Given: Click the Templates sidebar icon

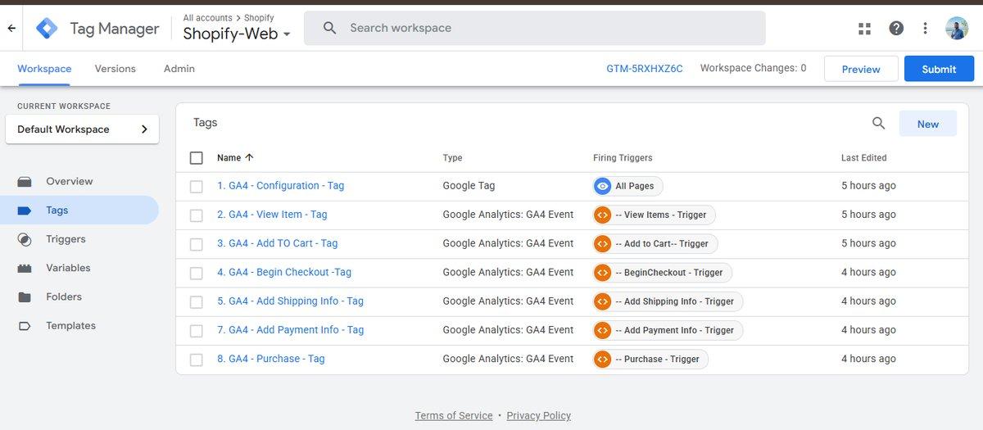Looking at the screenshot, I should 25,326.
